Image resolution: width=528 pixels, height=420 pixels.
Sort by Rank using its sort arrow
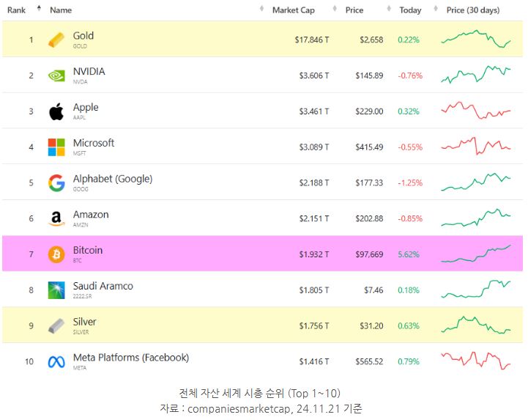tap(39, 8)
